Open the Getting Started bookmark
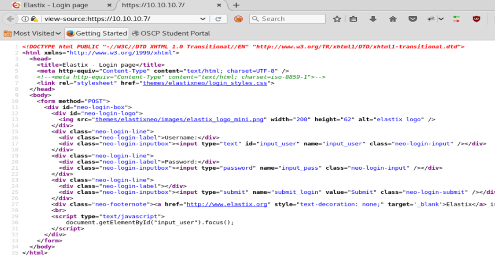The height and width of the screenshot is (262, 495). [96, 33]
